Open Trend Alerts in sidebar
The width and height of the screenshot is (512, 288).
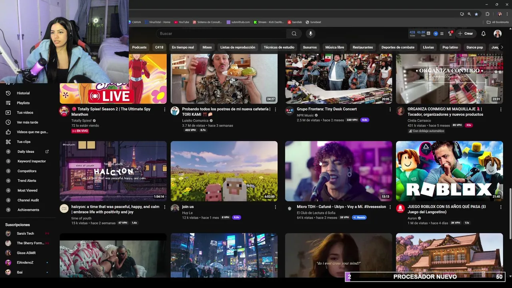27,181
